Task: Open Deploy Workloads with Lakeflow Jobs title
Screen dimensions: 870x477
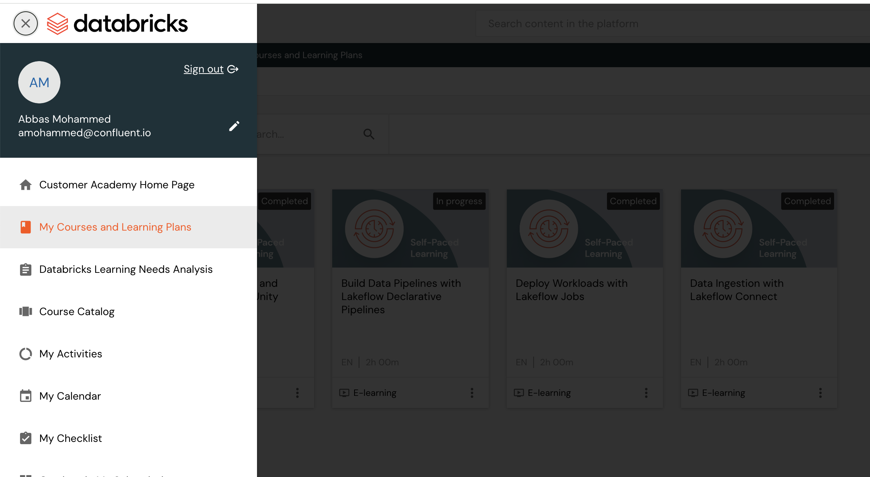Action: (x=571, y=290)
